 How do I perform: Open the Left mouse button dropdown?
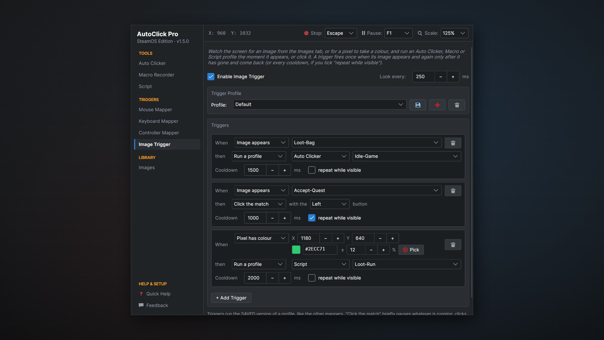[x=330, y=204]
